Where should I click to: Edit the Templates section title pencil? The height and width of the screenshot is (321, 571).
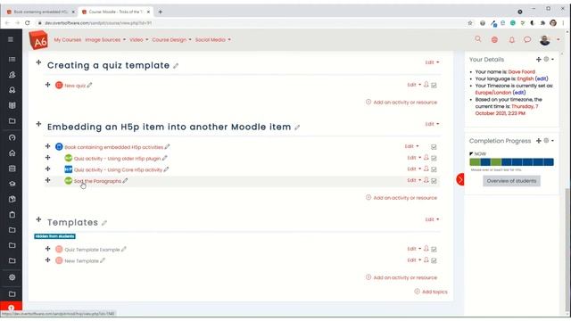(104, 223)
